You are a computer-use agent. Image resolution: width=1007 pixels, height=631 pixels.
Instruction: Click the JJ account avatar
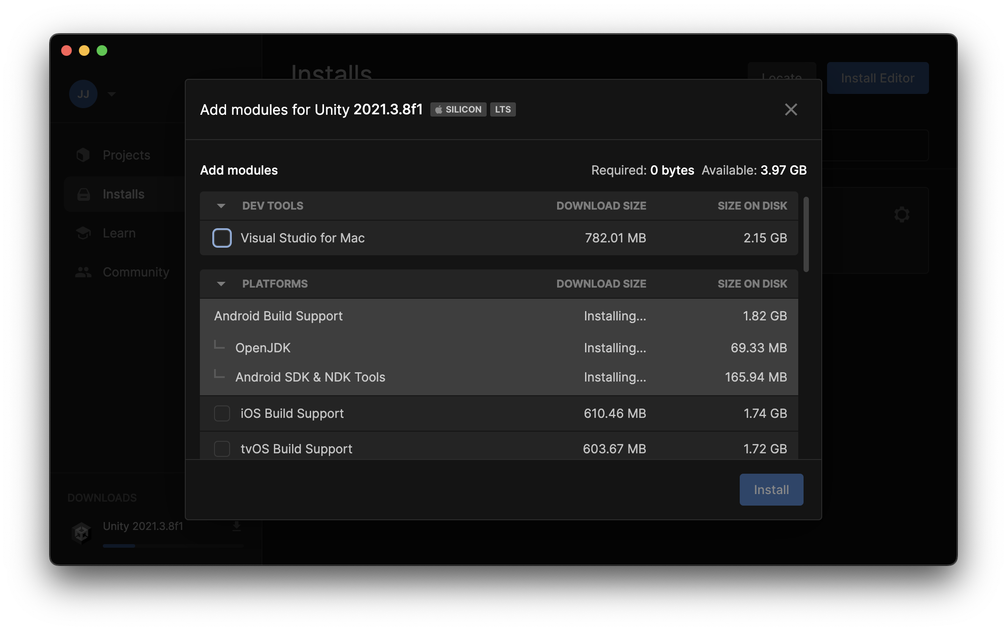point(83,94)
